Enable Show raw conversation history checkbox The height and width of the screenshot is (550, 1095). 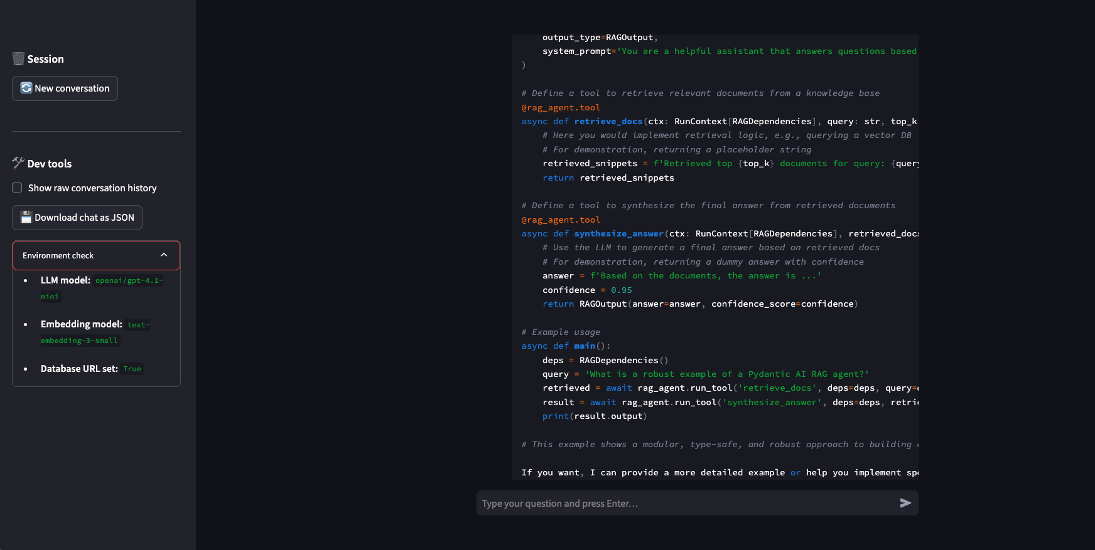(17, 188)
